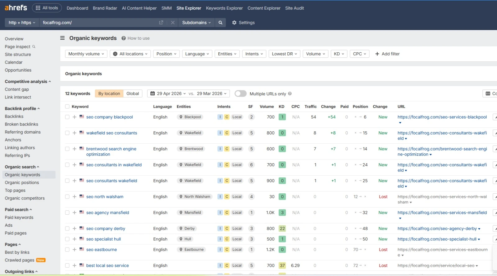Switch to the Global tab

(133, 94)
